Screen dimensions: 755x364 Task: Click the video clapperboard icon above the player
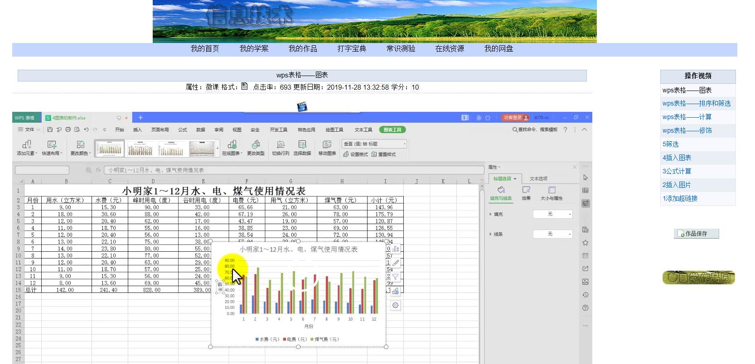pyautogui.click(x=302, y=106)
